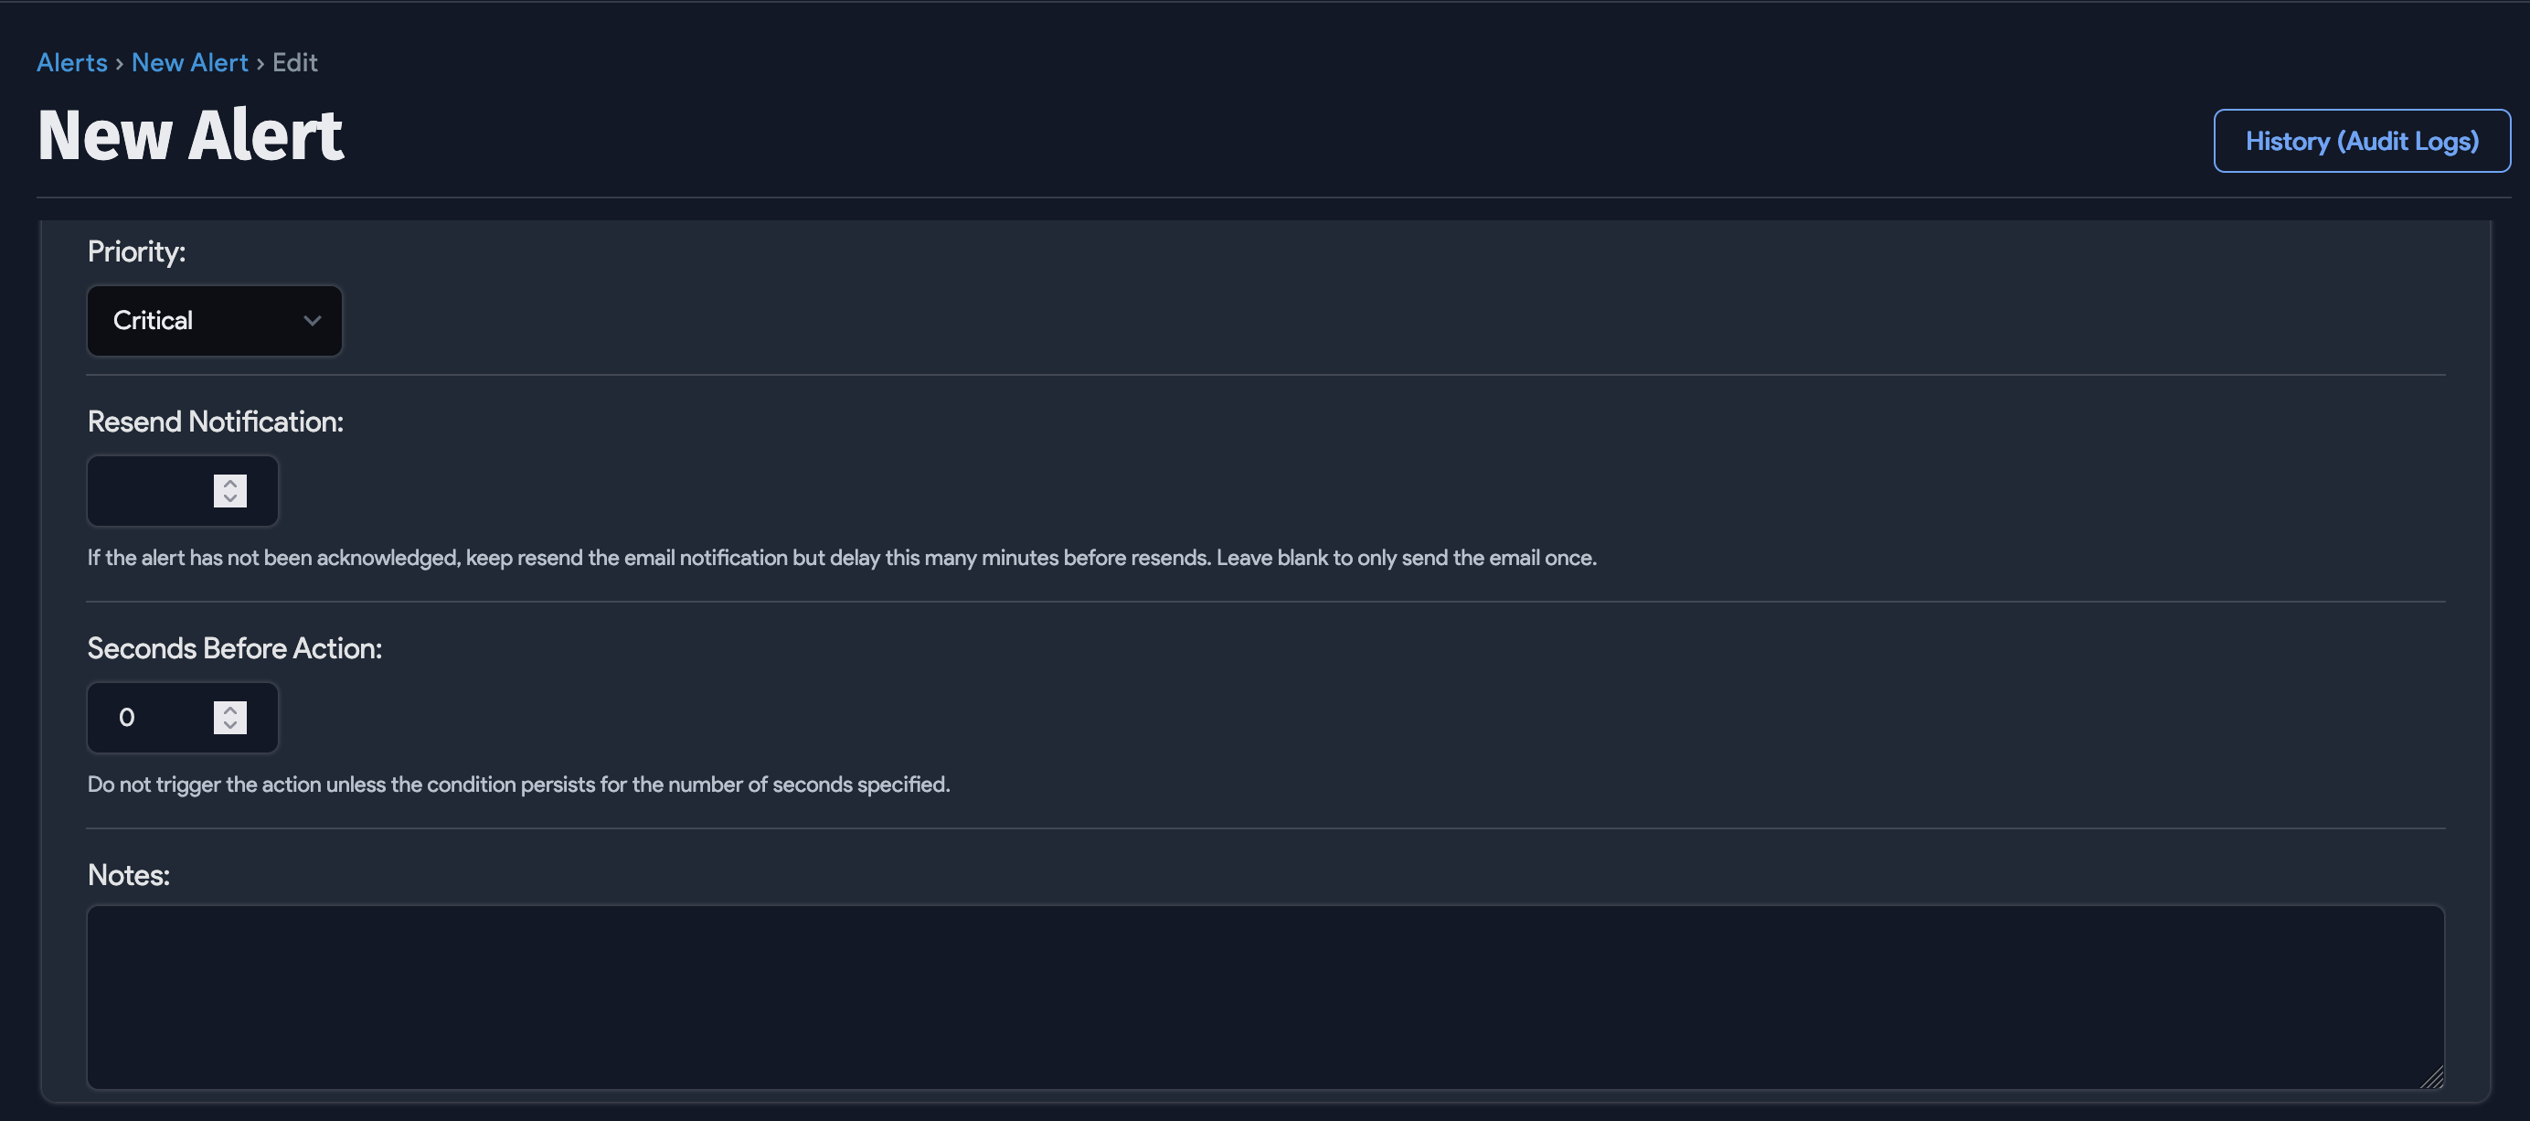This screenshot has height=1121, width=2530.
Task: Select the Critical value in Priority
Action: click(153, 320)
